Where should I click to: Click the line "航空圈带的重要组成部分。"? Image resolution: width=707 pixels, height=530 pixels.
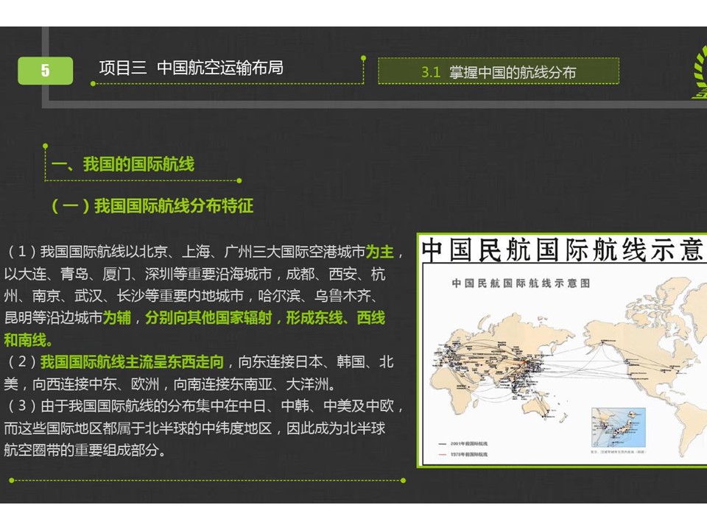tap(85, 450)
